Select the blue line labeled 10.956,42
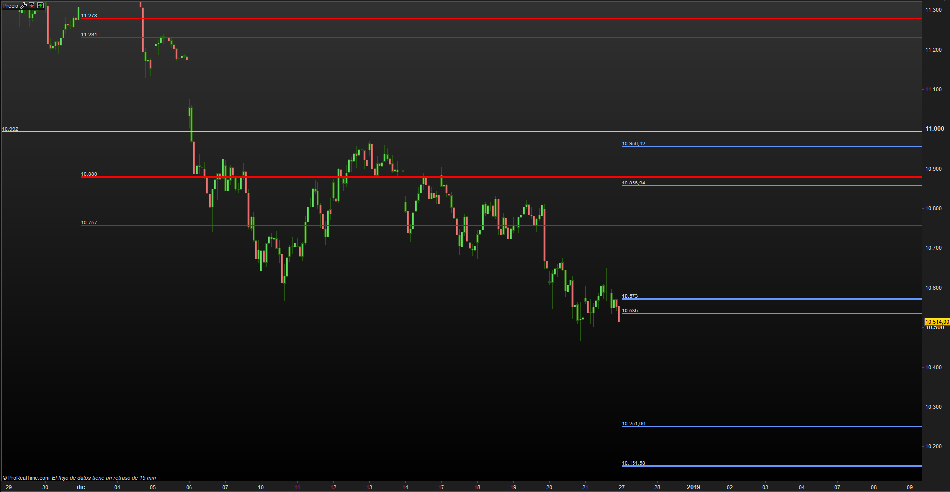 click(769, 147)
